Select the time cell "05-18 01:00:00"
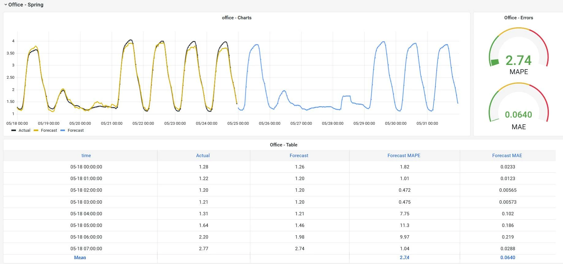The image size is (563, 264). (86, 179)
